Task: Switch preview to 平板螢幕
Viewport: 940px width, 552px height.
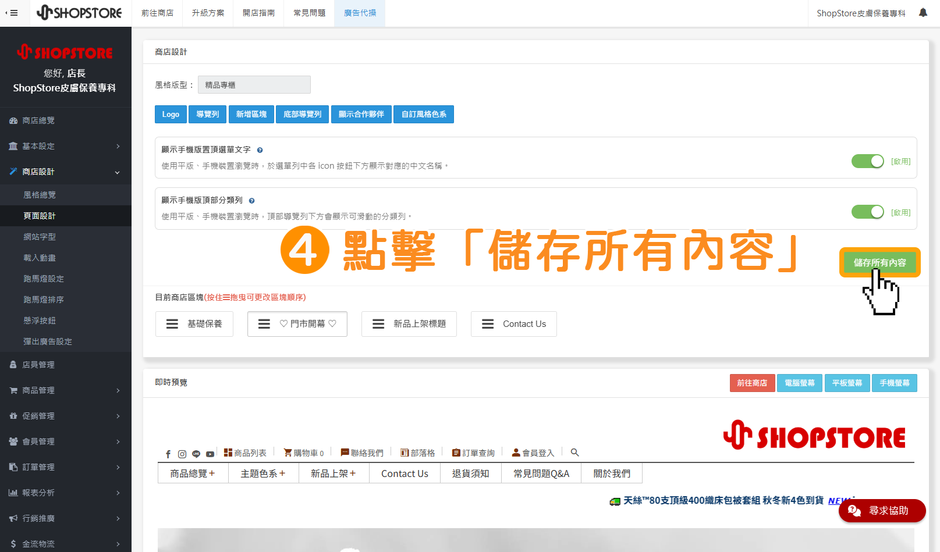Action: tap(847, 383)
